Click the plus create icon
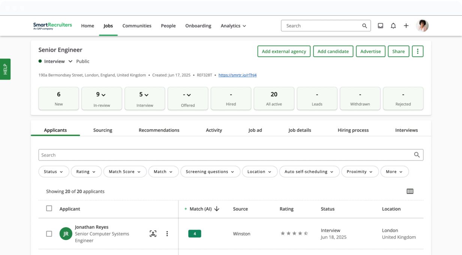The image size is (462, 255). coord(406,26)
